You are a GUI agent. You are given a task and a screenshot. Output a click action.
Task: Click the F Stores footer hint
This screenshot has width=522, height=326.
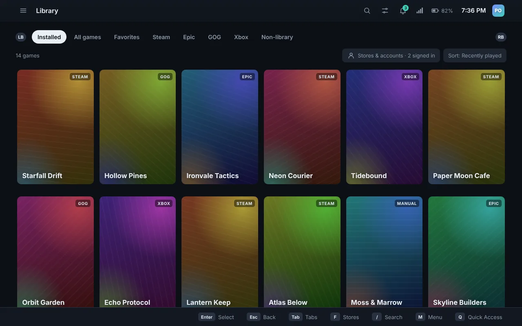pyautogui.click(x=345, y=317)
